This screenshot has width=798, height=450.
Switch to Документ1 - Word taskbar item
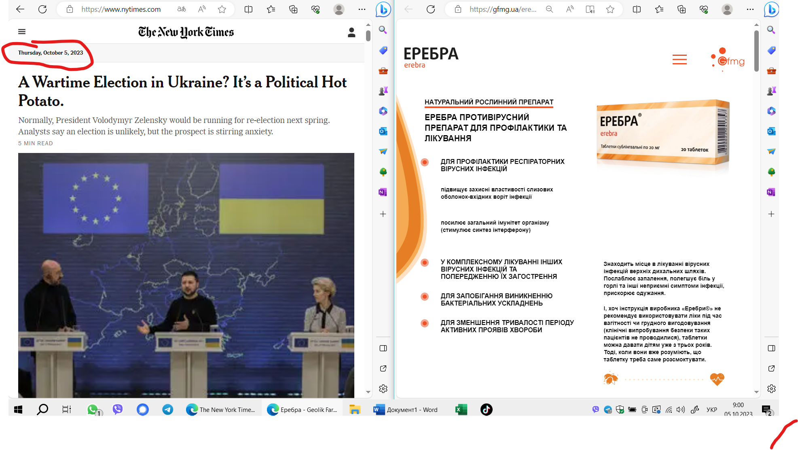pyautogui.click(x=406, y=410)
